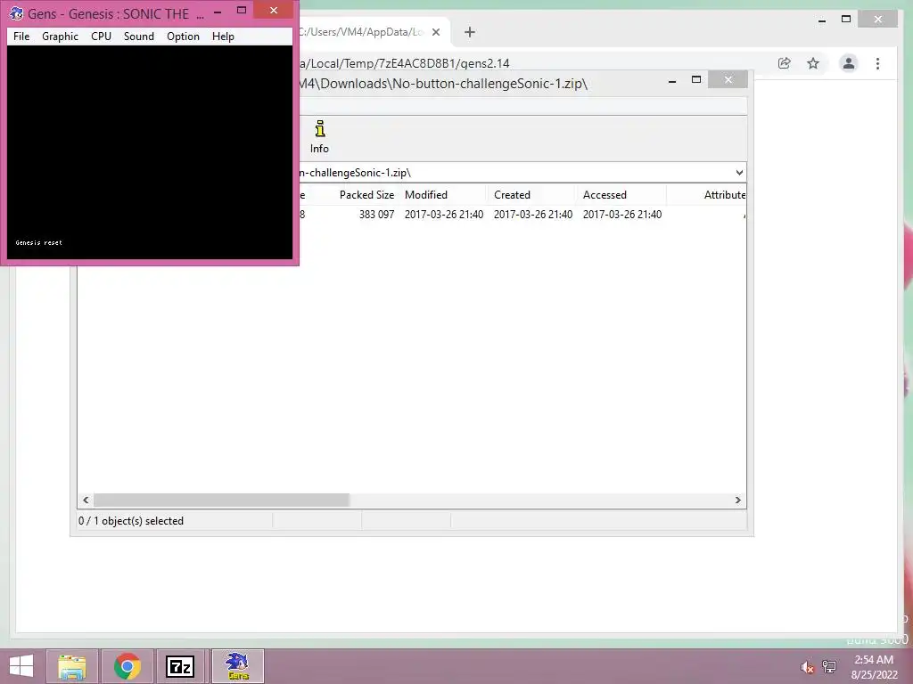Click the network tray icon
The height and width of the screenshot is (684, 913).
pos(829,667)
